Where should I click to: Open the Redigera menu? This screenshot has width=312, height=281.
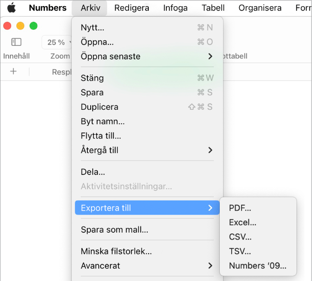click(x=132, y=8)
